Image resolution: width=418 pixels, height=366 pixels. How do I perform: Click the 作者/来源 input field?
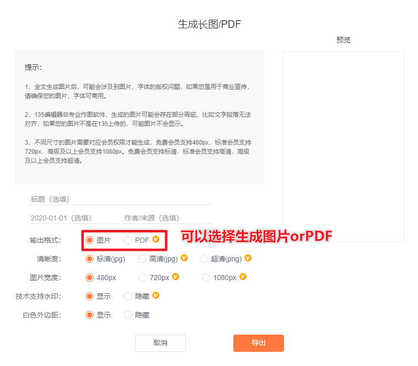click(168, 218)
